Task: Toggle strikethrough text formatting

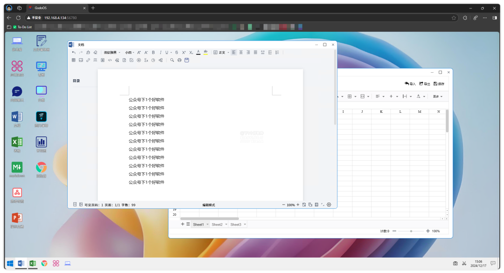Action: [176, 53]
